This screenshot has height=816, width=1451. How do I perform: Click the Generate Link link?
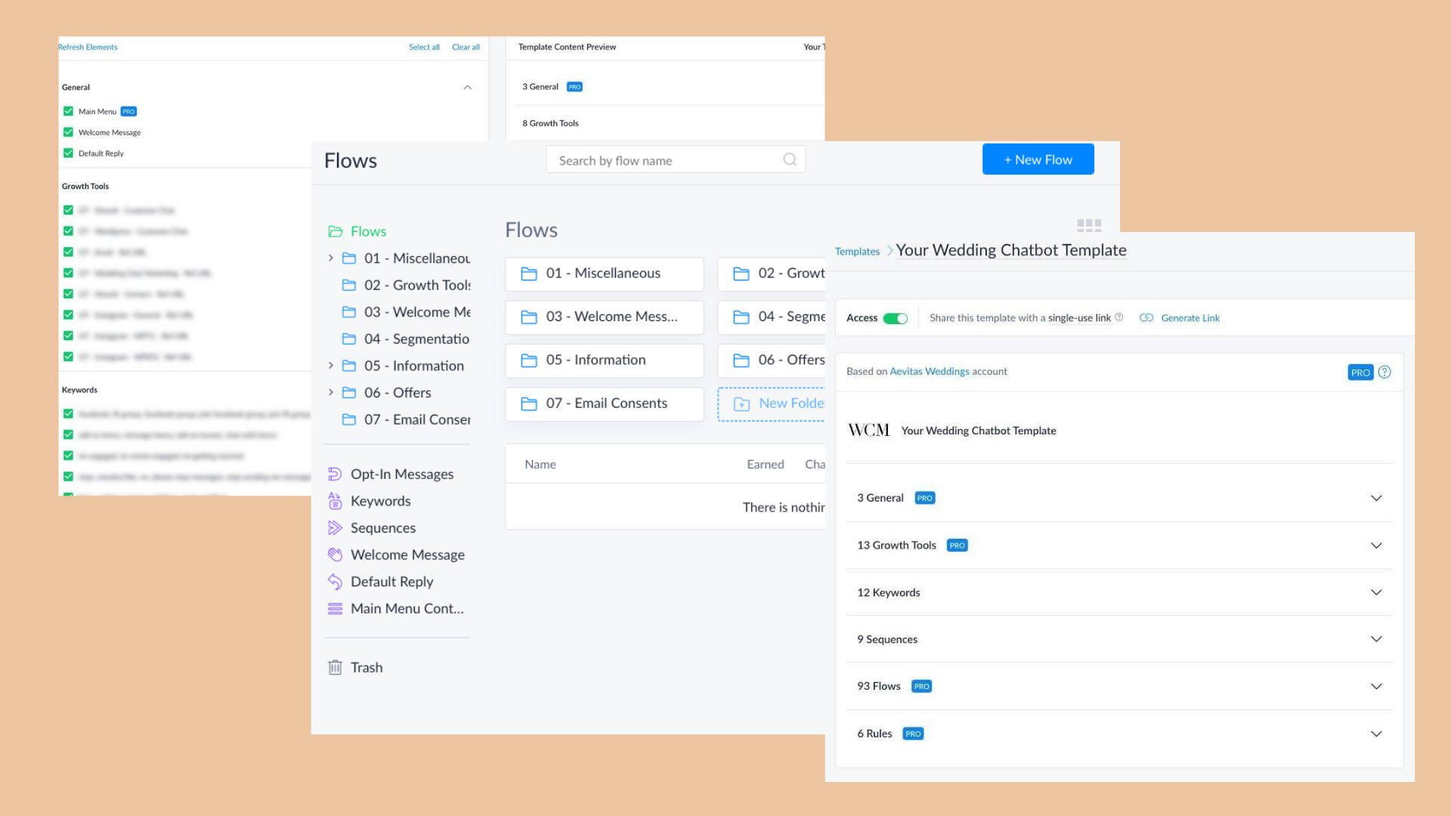pos(1190,318)
